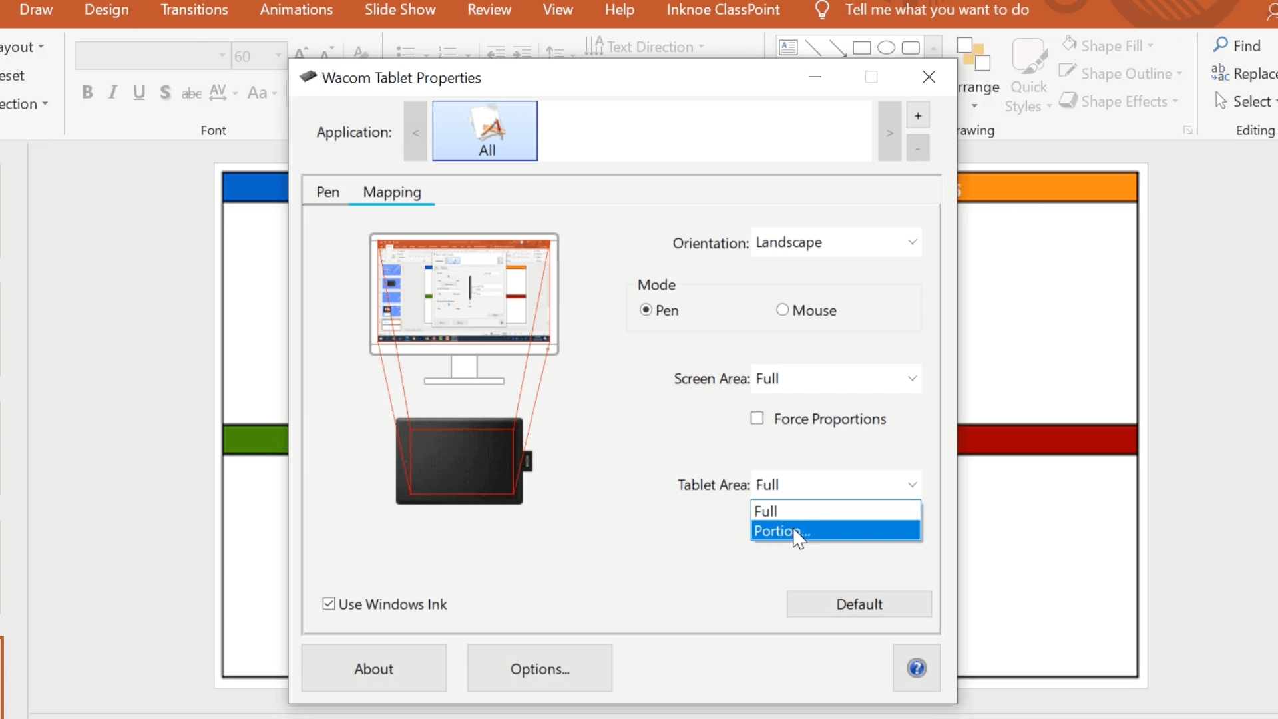This screenshot has height=719, width=1278.
Task: Go to the previous application with left arrow
Action: click(415, 131)
